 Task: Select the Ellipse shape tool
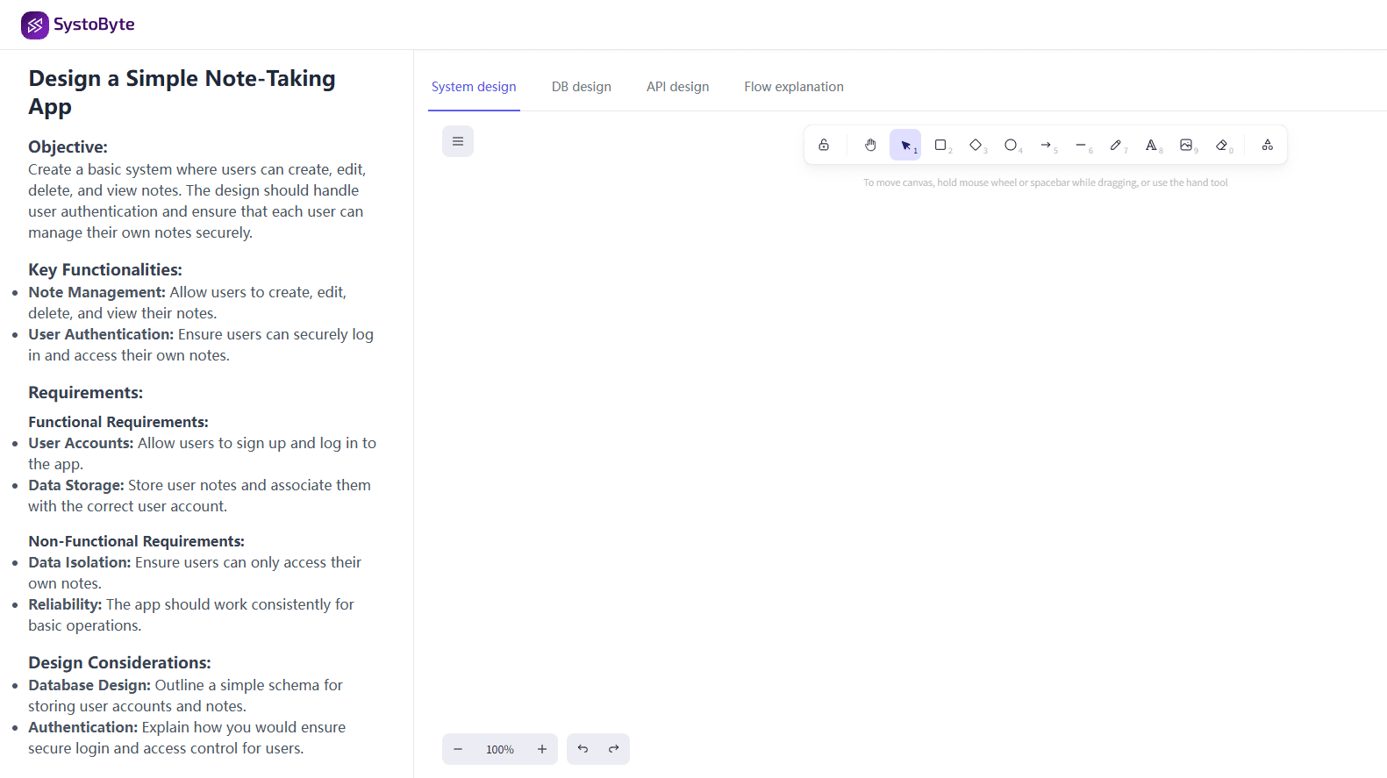click(x=1011, y=145)
